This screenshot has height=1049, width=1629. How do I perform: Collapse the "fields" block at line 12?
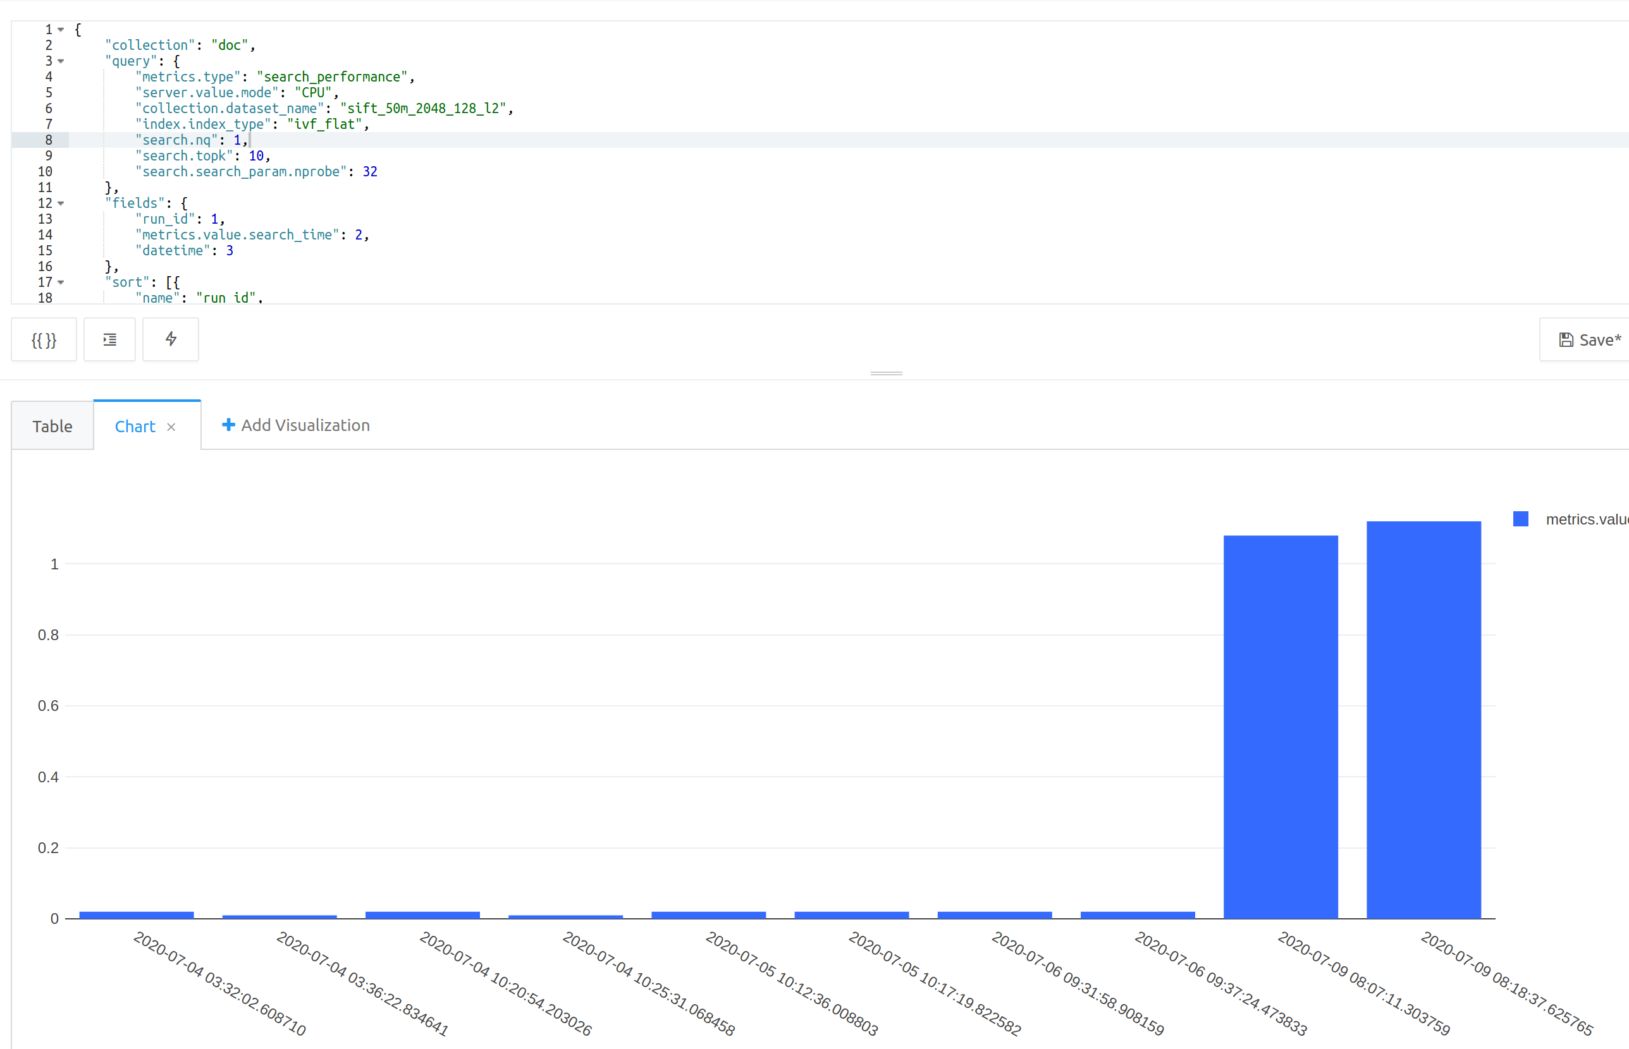(60, 203)
